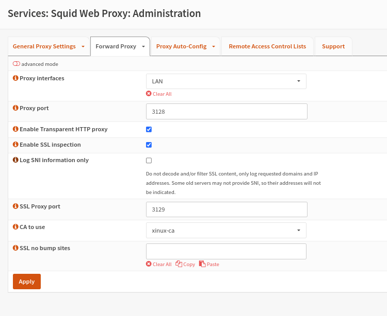This screenshot has height=316, width=387.
Task: Click 'SSL no bump sites' label text
Action: (x=45, y=248)
